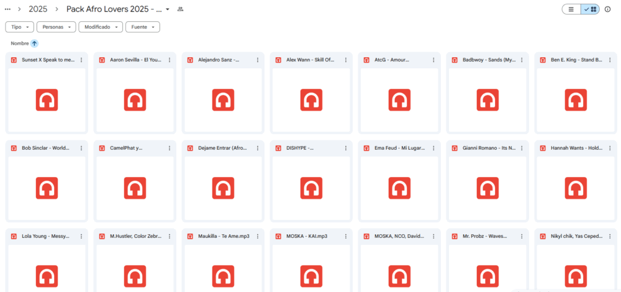Image resolution: width=621 pixels, height=292 pixels.
Task: Open more options for Alejandro Sanz file
Action: click(258, 60)
